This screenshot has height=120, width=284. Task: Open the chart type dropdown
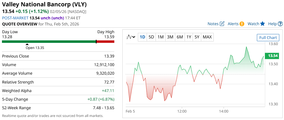point(131,37)
